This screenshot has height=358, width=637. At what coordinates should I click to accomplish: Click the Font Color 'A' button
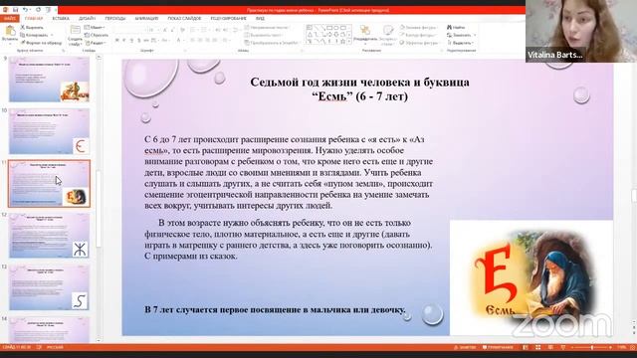178,40
